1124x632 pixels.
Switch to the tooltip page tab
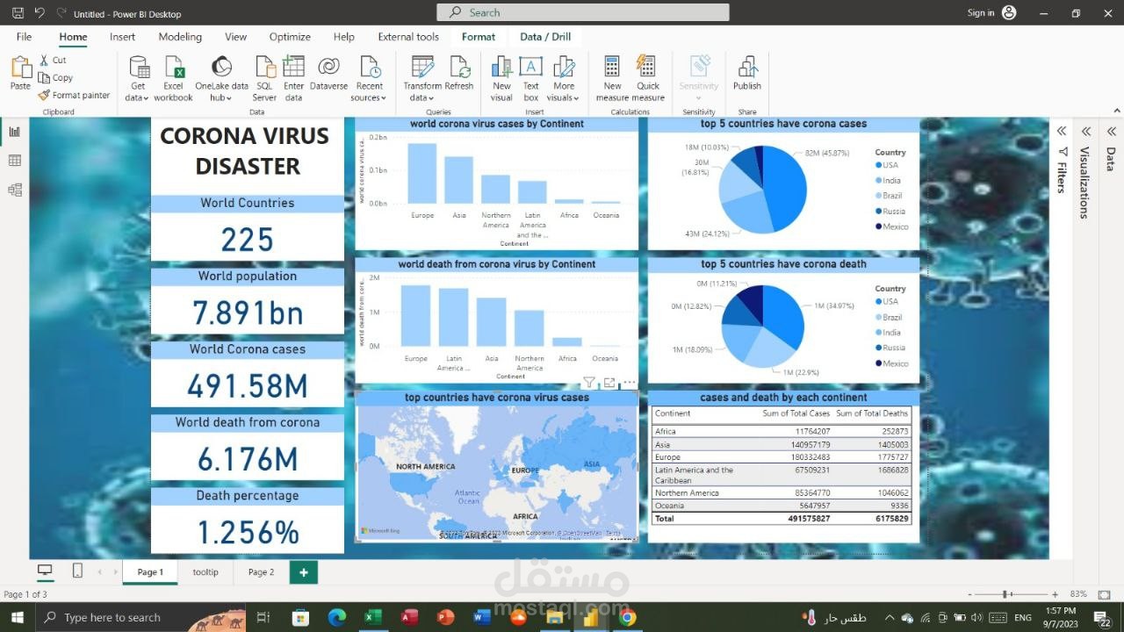click(x=205, y=572)
